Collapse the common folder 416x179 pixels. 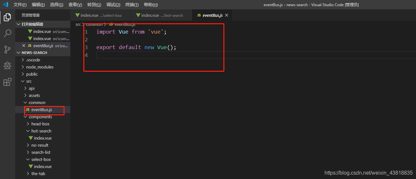click(43, 102)
